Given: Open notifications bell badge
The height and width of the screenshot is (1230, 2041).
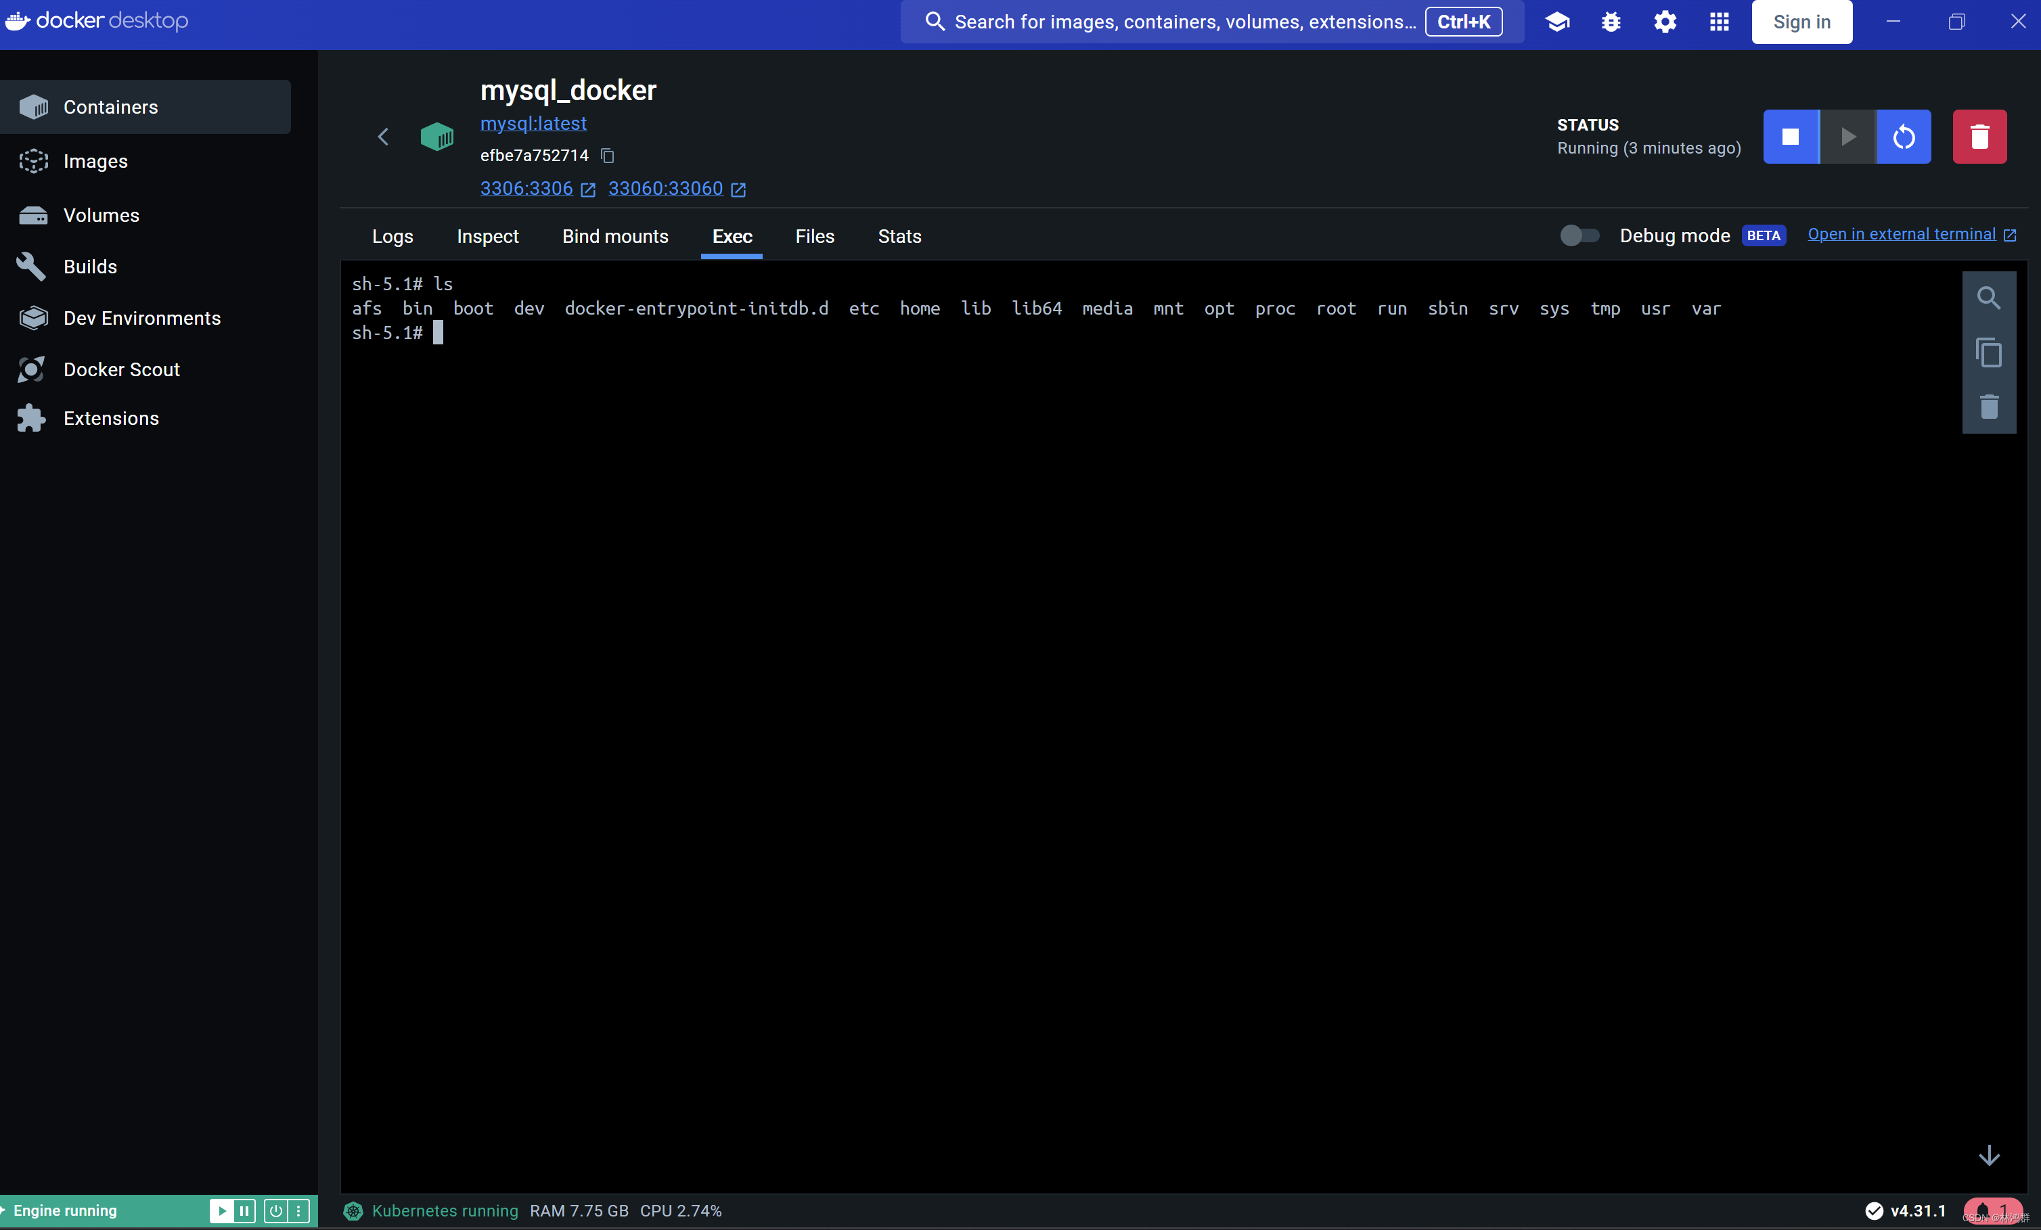Looking at the screenshot, I should (x=1992, y=1211).
